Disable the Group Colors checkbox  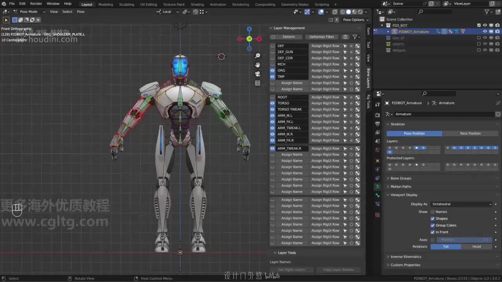[433, 226]
